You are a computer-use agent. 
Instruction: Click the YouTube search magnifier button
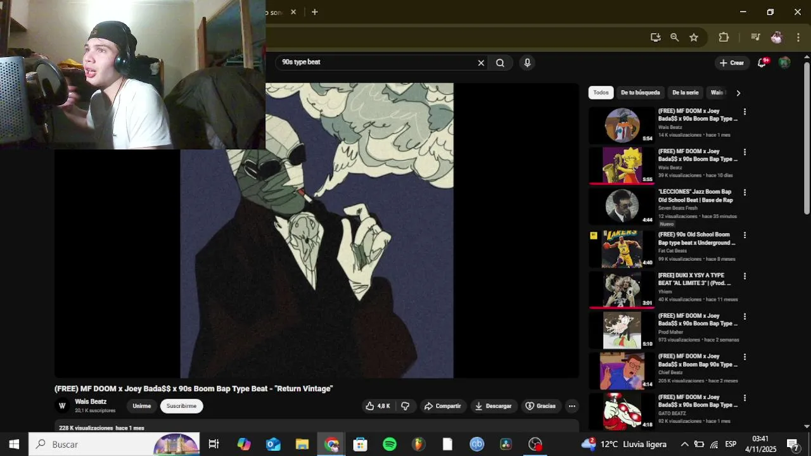coord(501,63)
